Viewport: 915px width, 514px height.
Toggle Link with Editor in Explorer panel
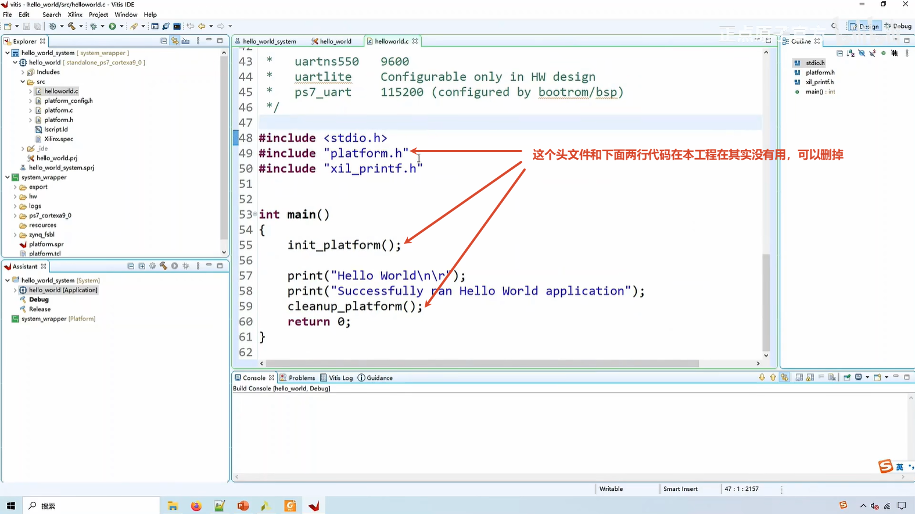click(175, 41)
